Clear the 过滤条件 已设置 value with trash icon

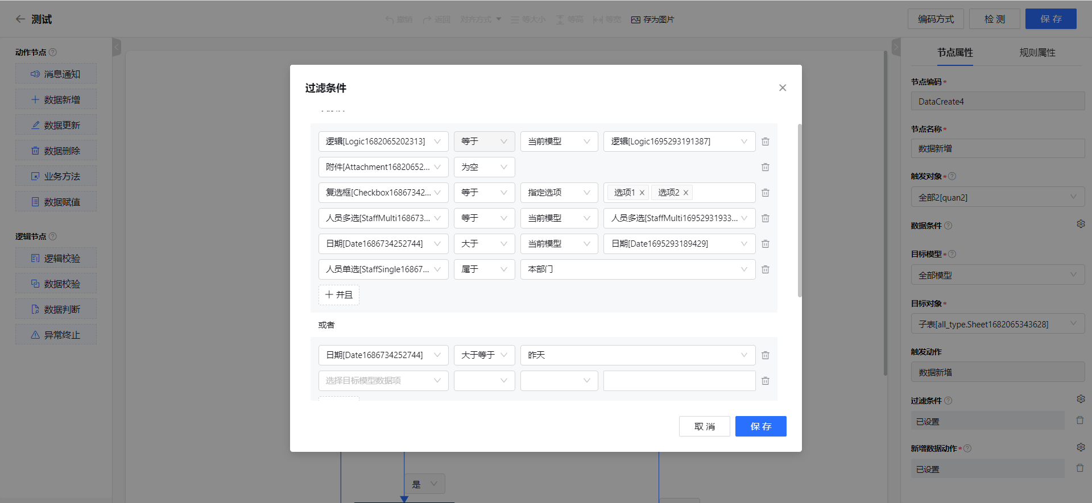1080,421
